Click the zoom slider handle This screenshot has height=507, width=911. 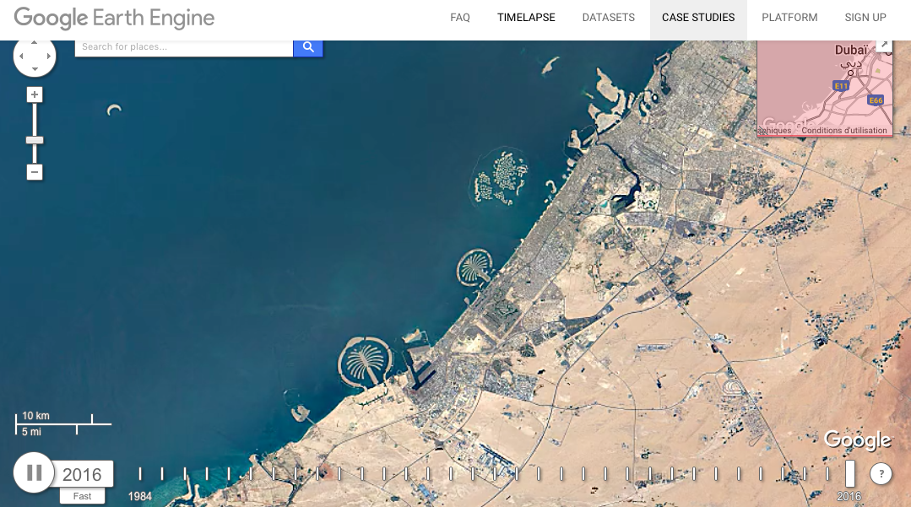tap(35, 140)
